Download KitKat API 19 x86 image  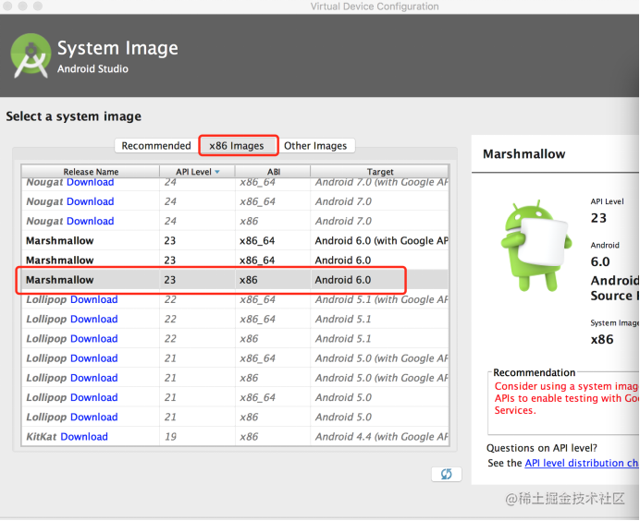point(84,436)
